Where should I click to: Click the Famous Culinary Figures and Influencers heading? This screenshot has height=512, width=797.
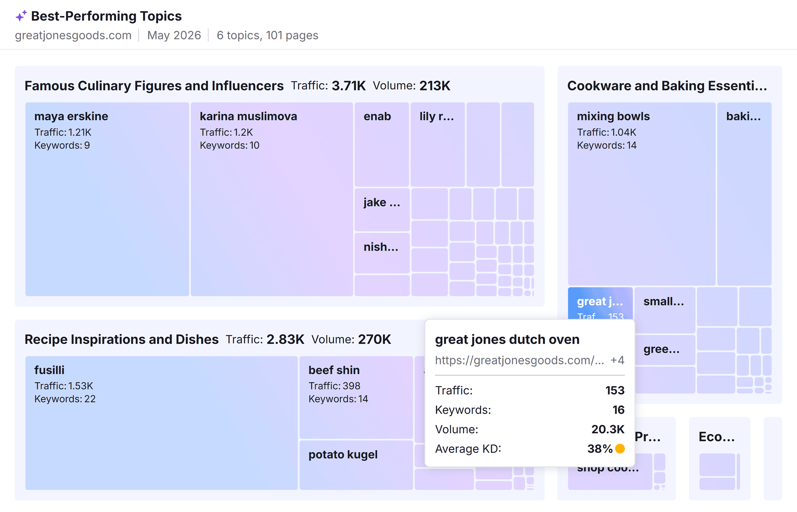[154, 86]
